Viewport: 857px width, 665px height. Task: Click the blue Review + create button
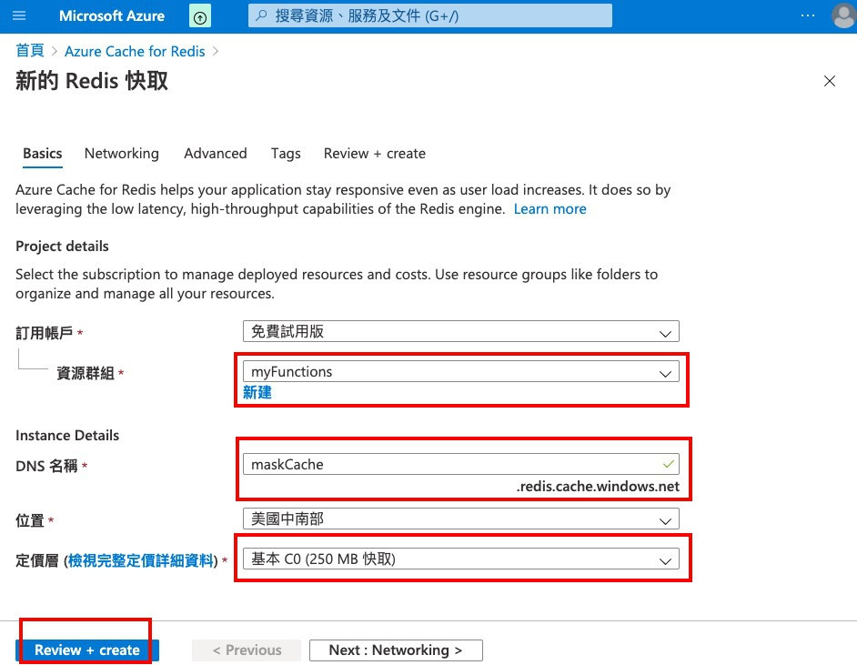[87, 650]
